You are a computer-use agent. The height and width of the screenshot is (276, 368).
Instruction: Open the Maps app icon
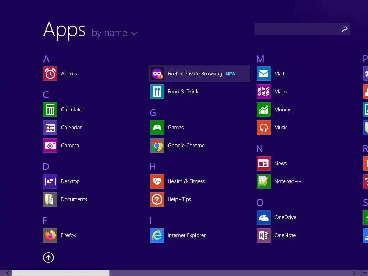click(264, 92)
